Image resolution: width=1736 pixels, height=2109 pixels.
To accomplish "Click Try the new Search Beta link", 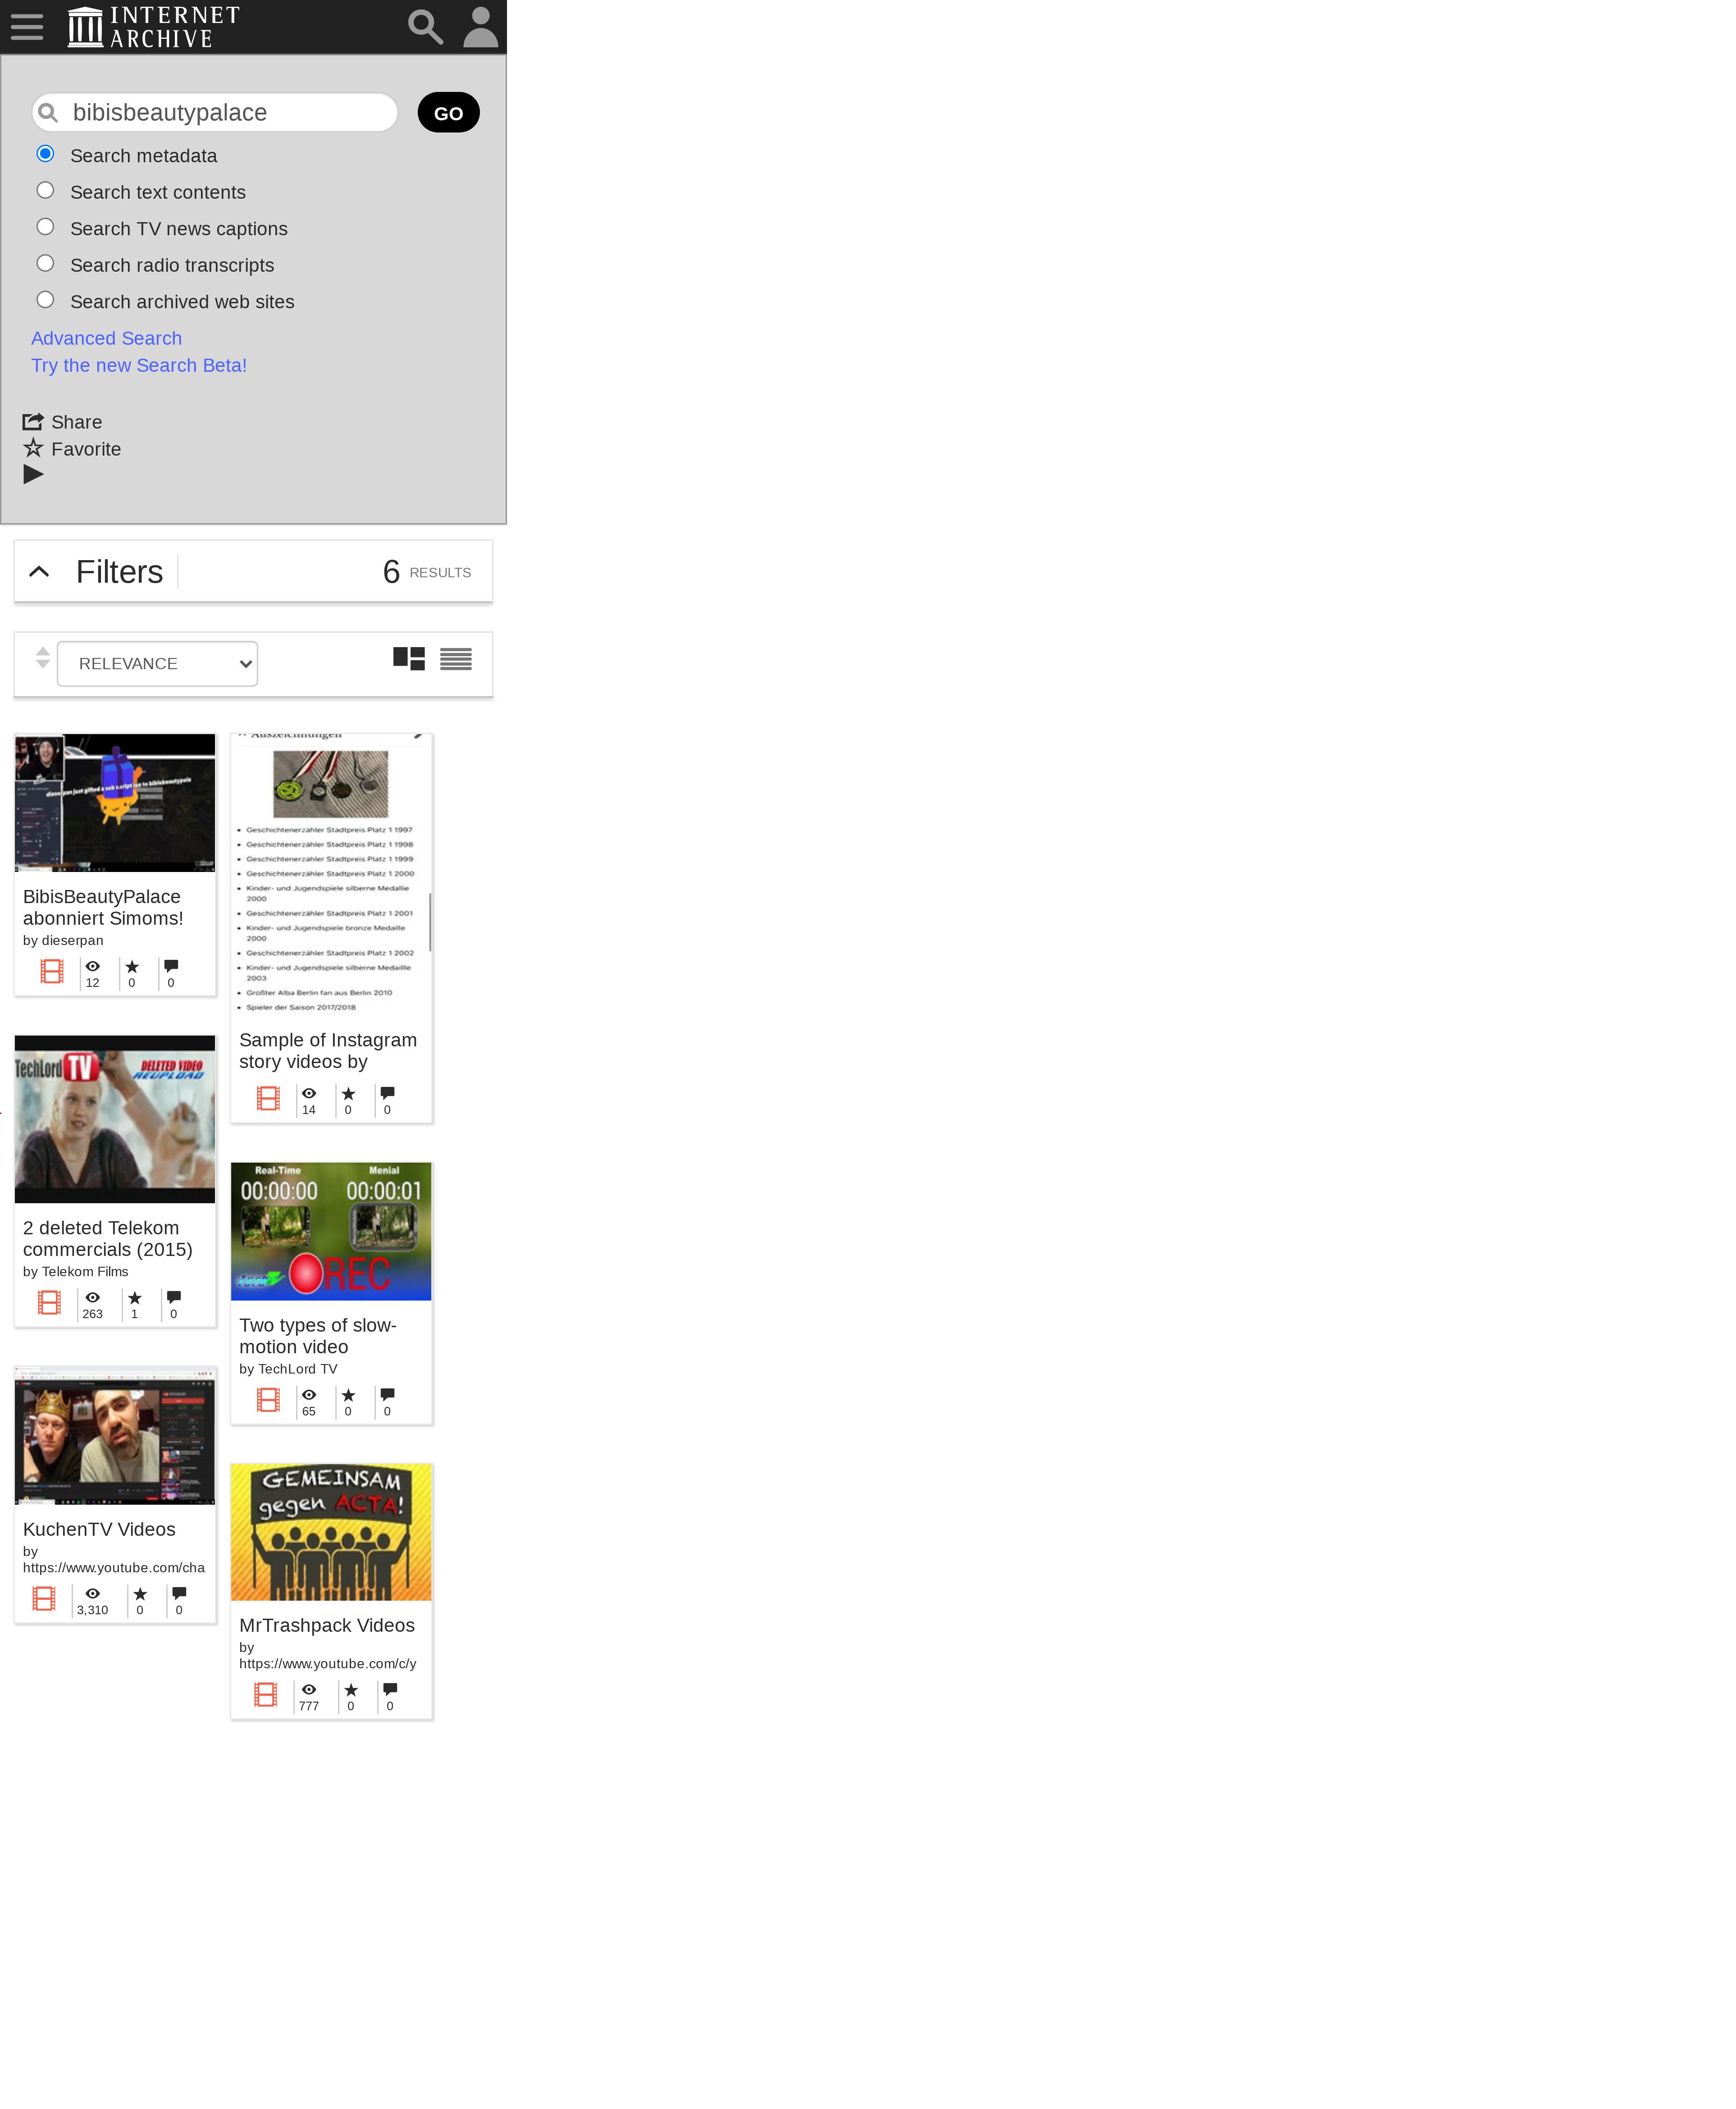I will pos(139,365).
